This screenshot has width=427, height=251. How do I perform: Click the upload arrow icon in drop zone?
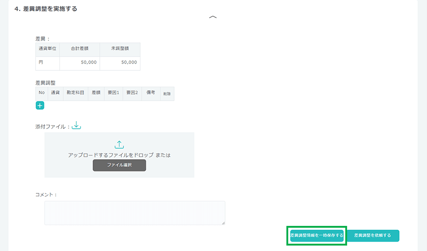(119, 145)
